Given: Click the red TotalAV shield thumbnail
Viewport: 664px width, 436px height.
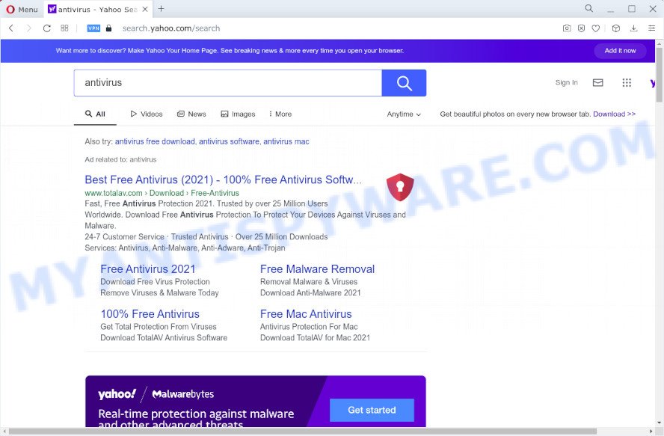Looking at the screenshot, I should pyautogui.click(x=400, y=187).
